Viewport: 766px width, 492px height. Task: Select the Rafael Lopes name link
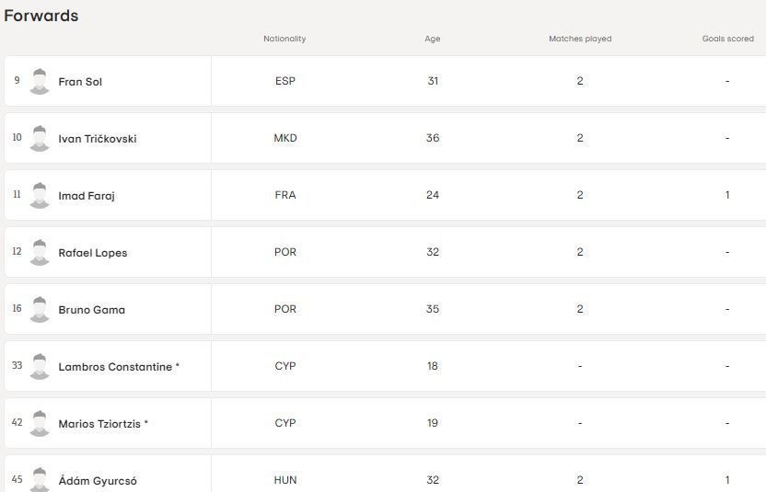[x=93, y=253]
